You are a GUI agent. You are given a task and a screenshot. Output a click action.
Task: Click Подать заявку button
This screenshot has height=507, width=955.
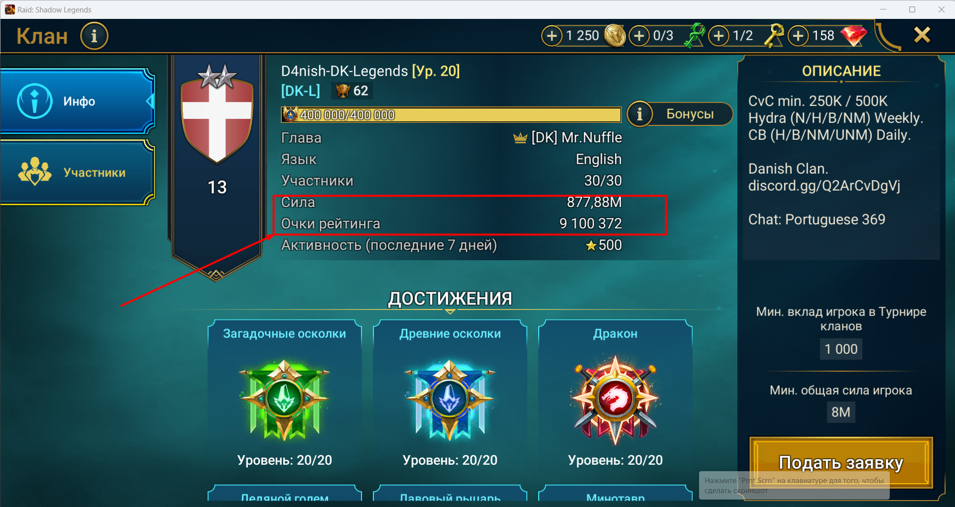pos(841,463)
